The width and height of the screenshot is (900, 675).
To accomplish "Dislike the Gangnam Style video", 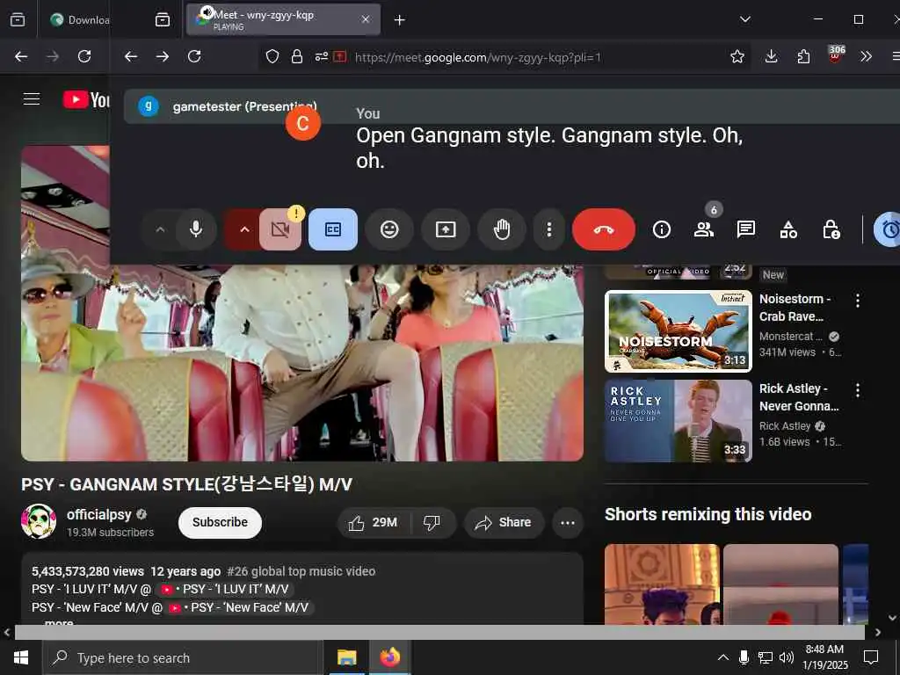I will point(432,522).
